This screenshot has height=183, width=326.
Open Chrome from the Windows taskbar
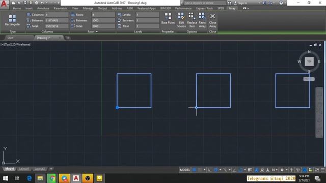[x=52, y=178]
